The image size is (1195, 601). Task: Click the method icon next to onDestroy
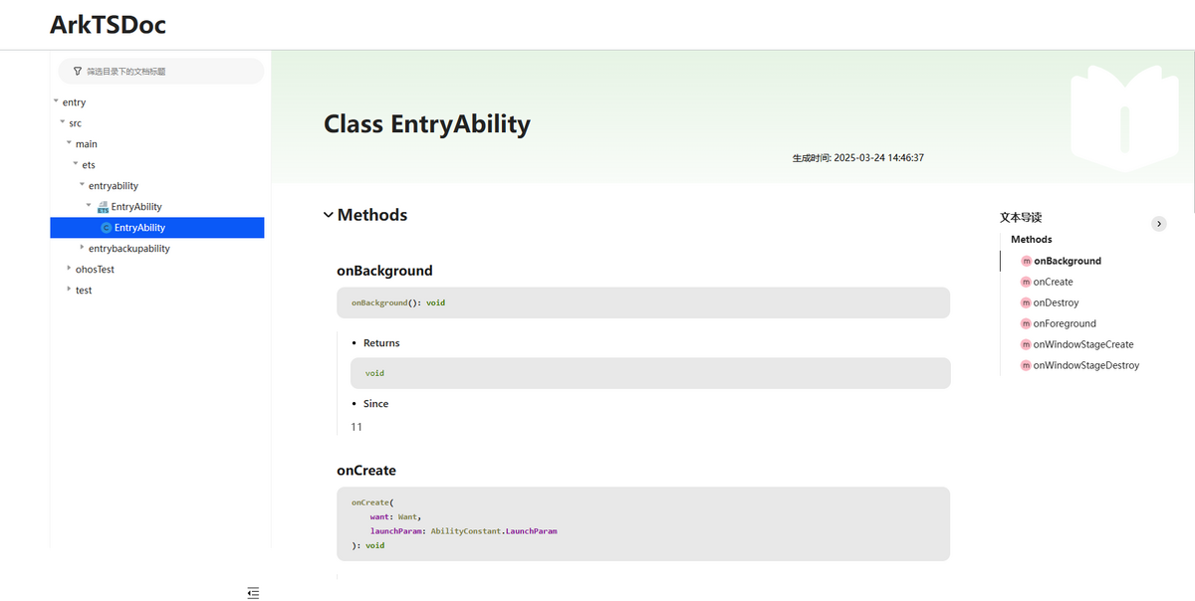click(x=1026, y=303)
